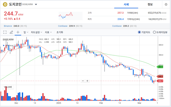The height and width of the screenshot is (107, 171).
Task: Click the 652,019,676 DOGE volume value
Action: tap(157, 13)
